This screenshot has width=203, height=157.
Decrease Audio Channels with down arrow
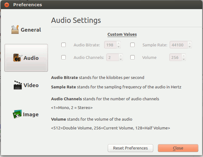[x=121, y=59]
